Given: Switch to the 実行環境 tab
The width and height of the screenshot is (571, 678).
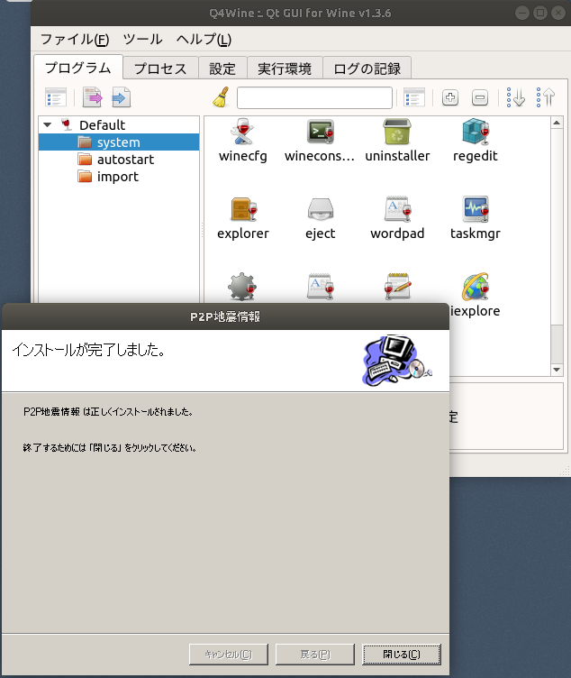Looking at the screenshot, I should coord(285,69).
